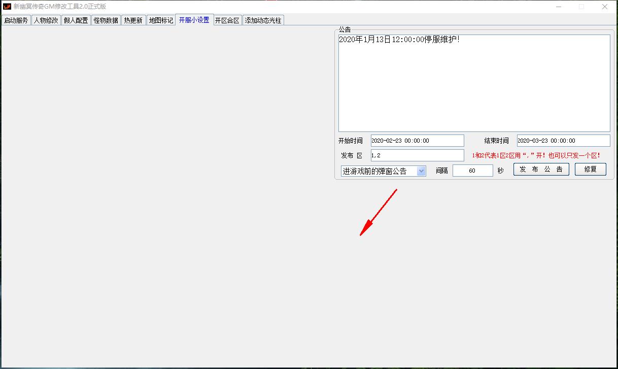
Task: Click the 修复 button
Action: (x=590, y=170)
